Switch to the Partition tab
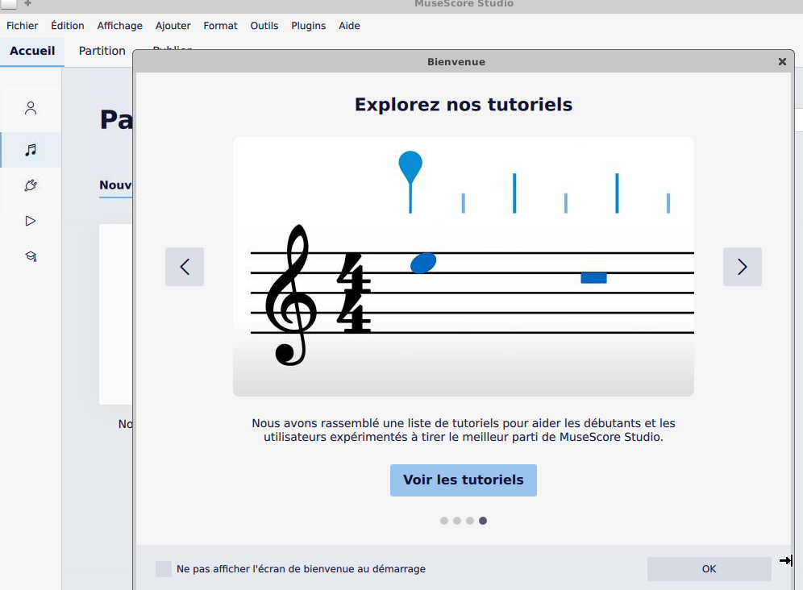This screenshot has width=803, height=590. coord(102,51)
